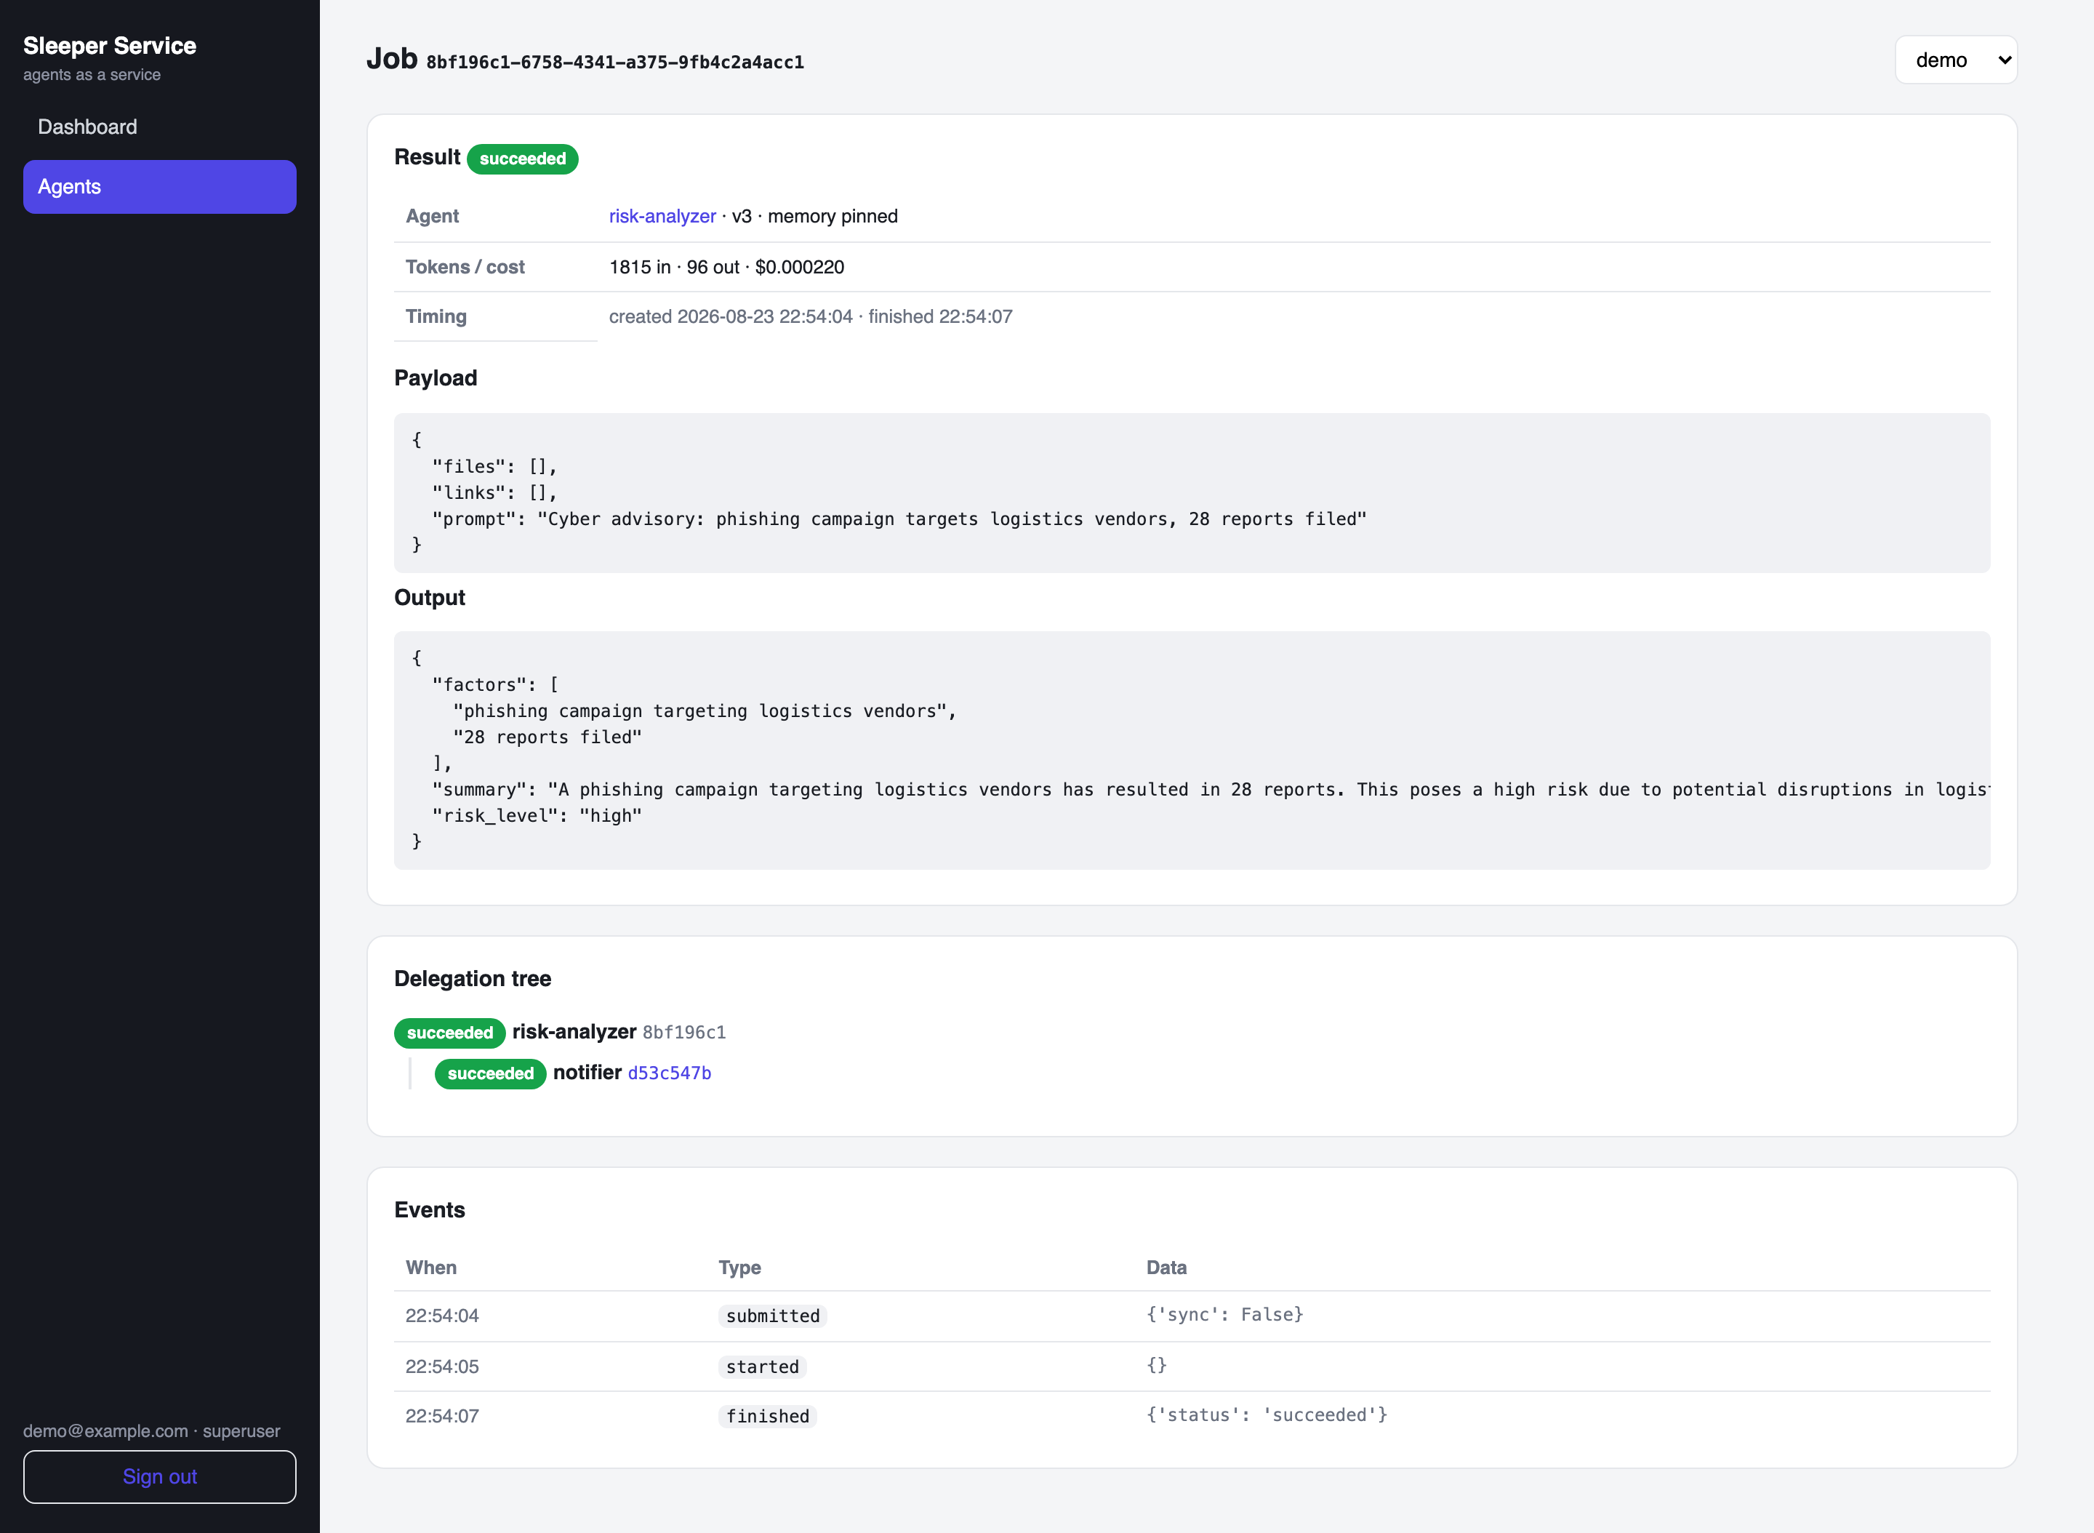Click the Agent row label
Screen dimensions: 2094x1533
coord(431,216)
